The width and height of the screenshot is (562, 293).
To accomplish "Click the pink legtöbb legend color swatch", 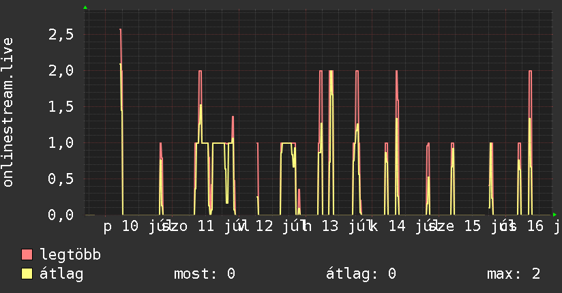I will [x=27, y=254].
